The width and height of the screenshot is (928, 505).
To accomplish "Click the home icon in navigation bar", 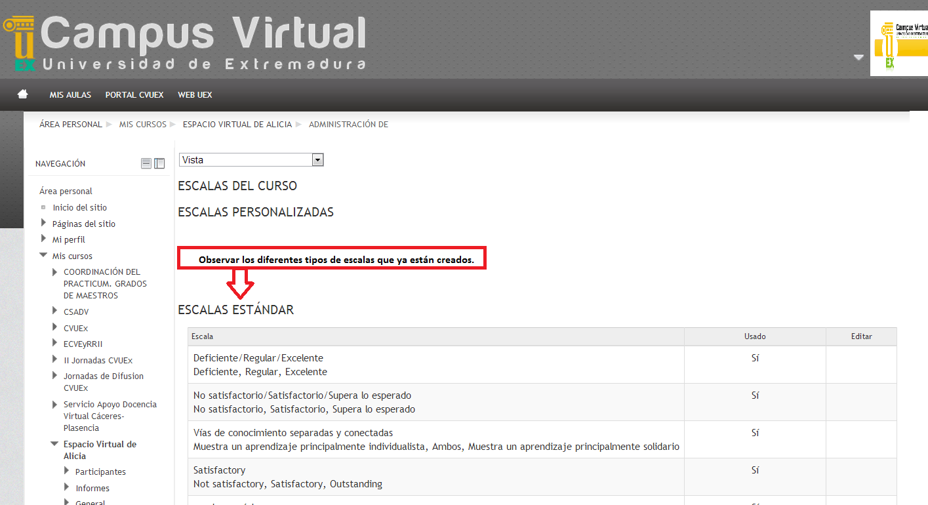I will click(23, 94).
